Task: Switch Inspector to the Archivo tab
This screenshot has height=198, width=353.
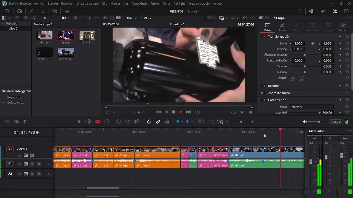Action: pos(343,27)
